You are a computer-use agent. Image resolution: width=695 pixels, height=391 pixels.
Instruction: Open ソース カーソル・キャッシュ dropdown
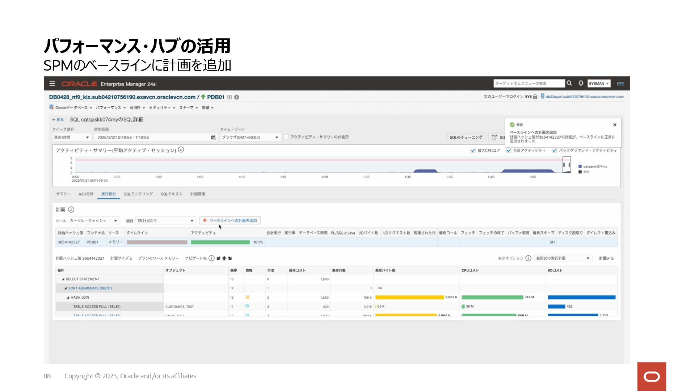(x=94, y=220)
